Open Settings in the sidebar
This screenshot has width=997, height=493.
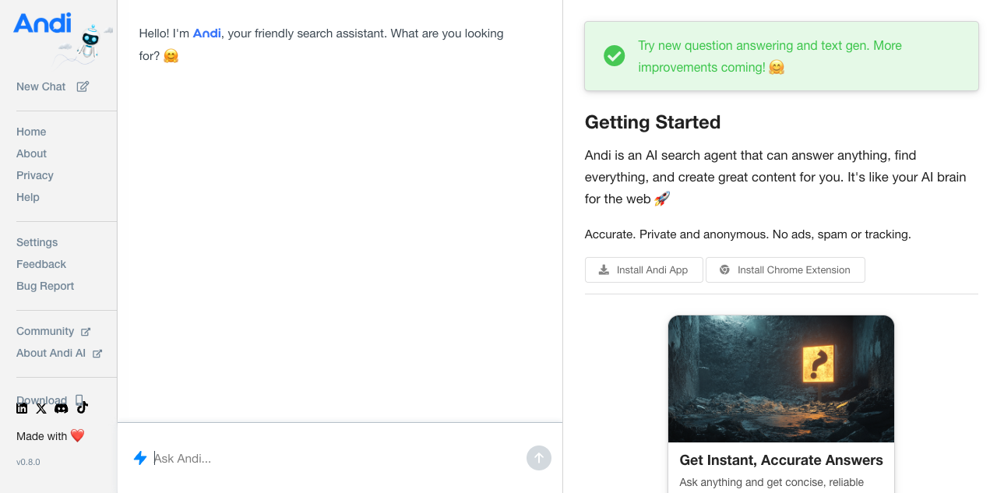[x=37, y=242]
